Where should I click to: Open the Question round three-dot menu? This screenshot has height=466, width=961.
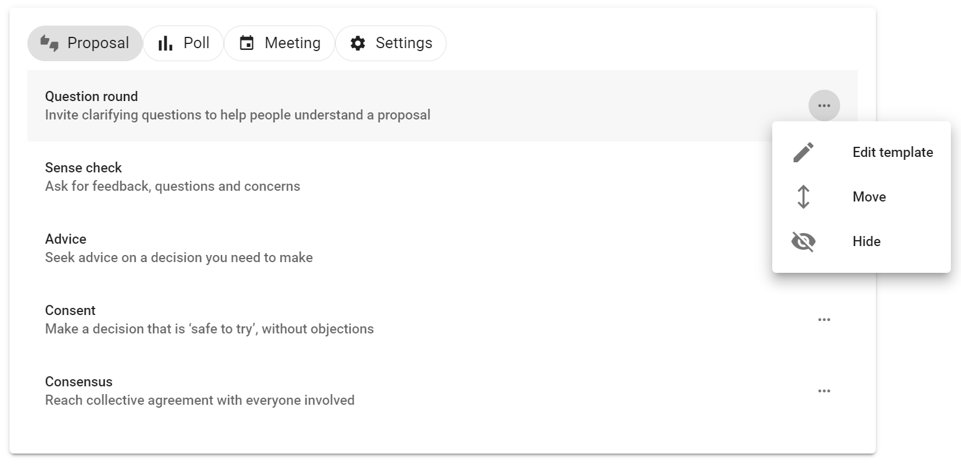coord(824,105)
